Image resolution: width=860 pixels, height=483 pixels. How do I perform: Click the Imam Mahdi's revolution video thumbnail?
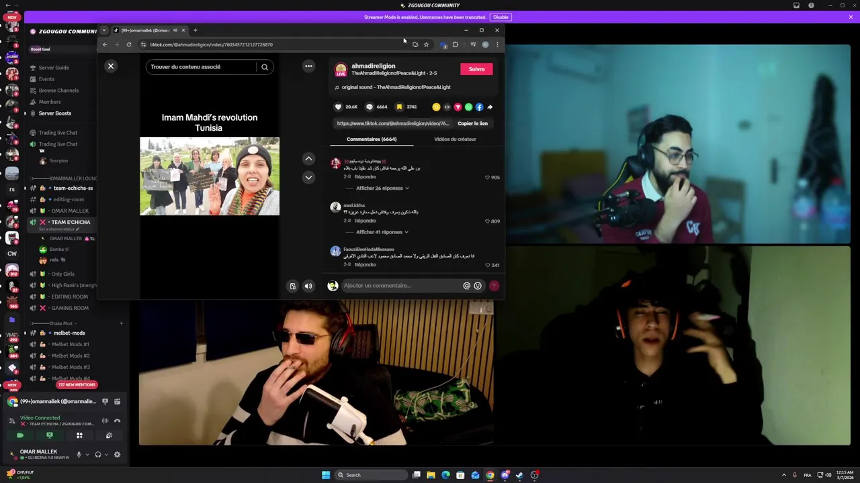click(210, 176)
